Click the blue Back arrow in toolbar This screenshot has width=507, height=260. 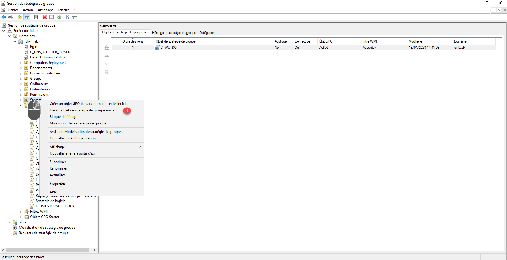click(4, 17)
